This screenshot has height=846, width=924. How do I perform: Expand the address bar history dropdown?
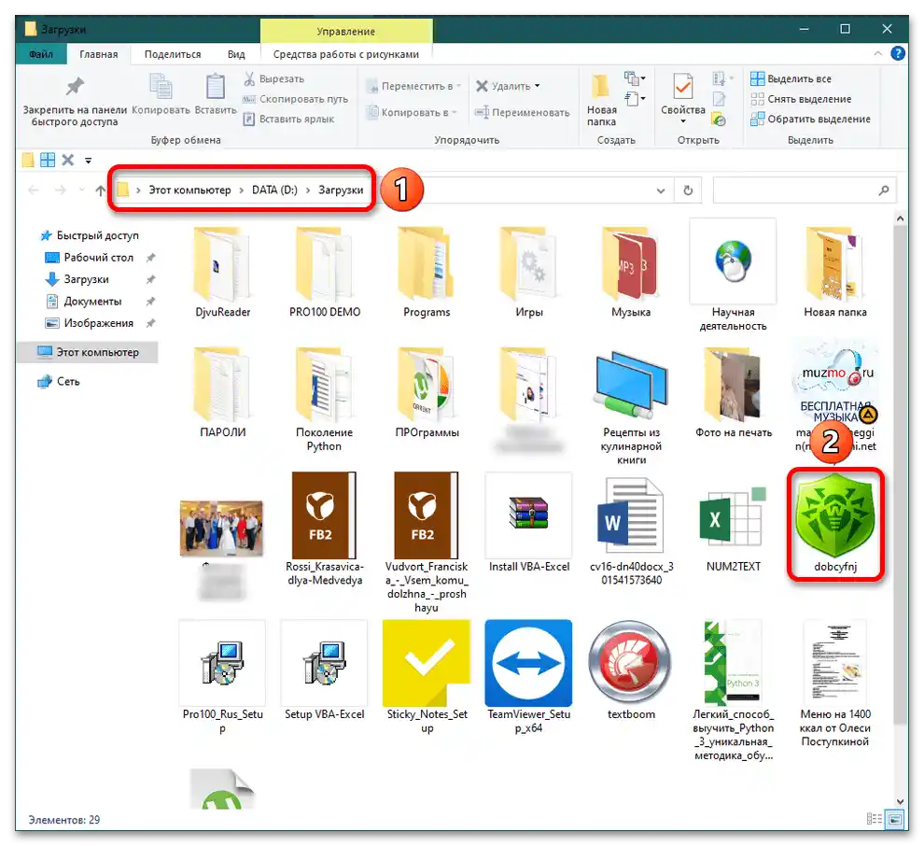click(661, 190)
